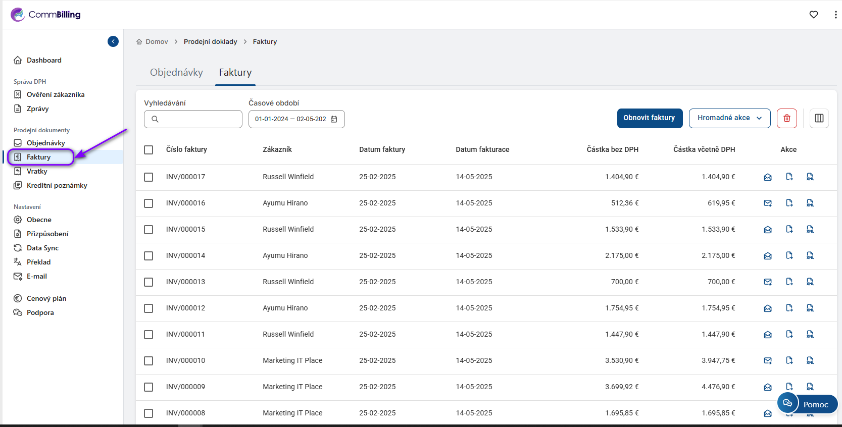Viewport: 842px width, 427px height.
Task: Download XML file for invoice INV/000016
Action: 810,203
